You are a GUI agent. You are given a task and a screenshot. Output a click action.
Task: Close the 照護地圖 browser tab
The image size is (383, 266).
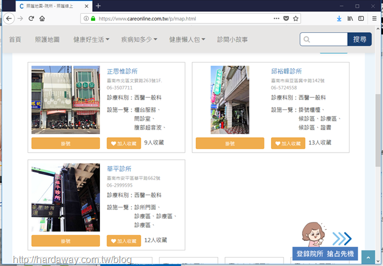click(x=86, y=6)
